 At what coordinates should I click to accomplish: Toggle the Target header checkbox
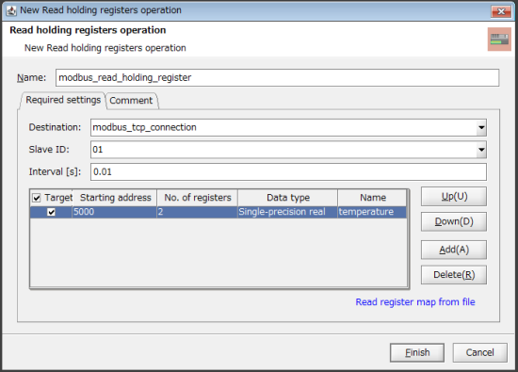37,198
